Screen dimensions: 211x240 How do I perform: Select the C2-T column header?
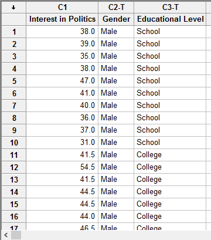click(x=116, y=8)
